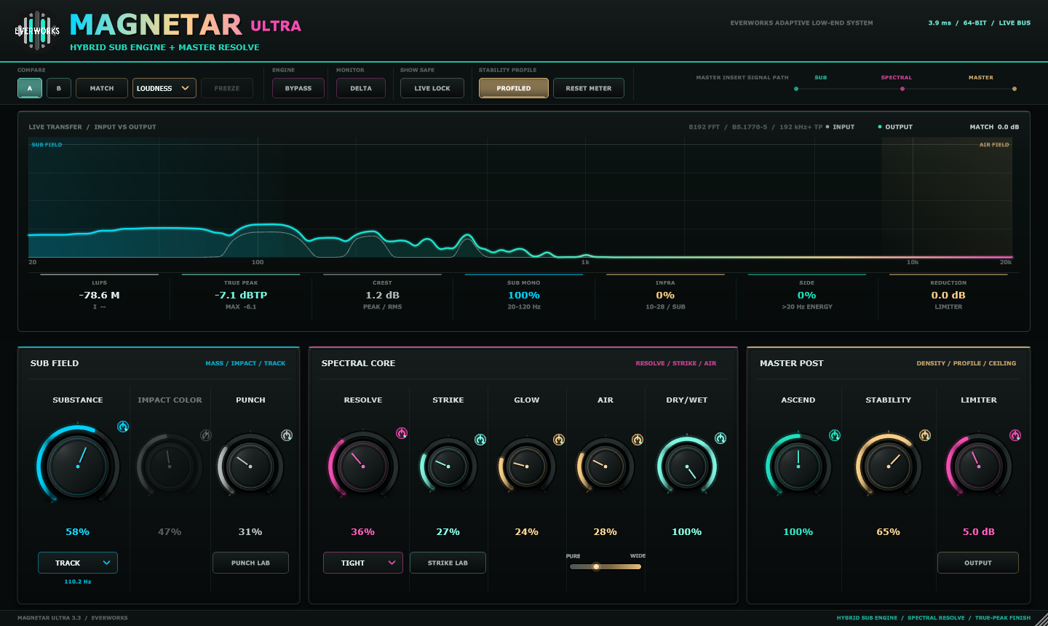Image resolution: width=1048 pixels, height=626 pixels.
Task: Click the 110.2 Hz frequency text
Action: [x=78, y=582]
